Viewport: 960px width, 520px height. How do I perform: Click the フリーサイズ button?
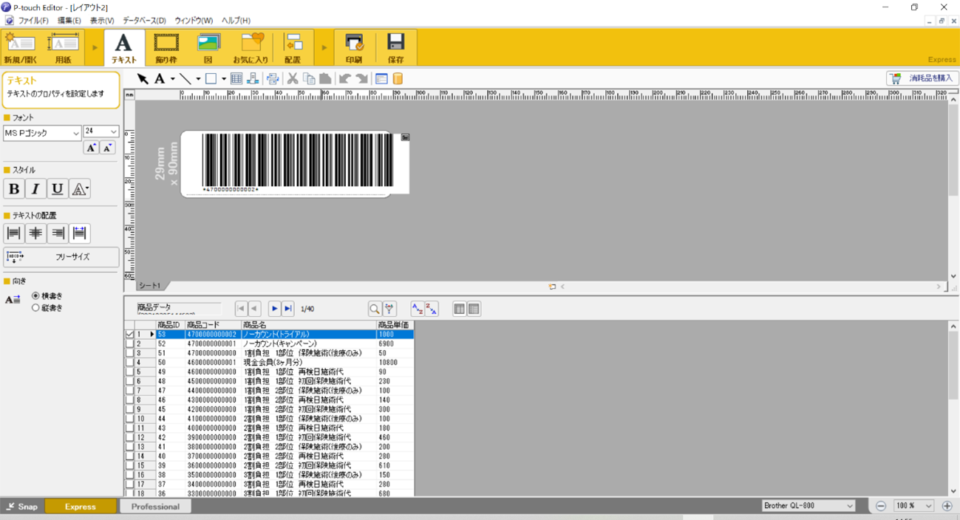(61, 257)
